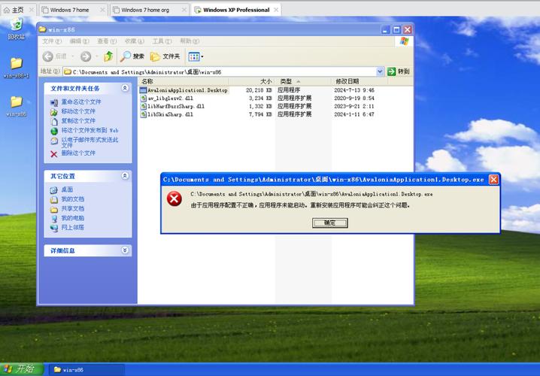Select AvaloniaApplication1.Desktop file
Viewport: 540px width, 376px height.
(187, 90)
